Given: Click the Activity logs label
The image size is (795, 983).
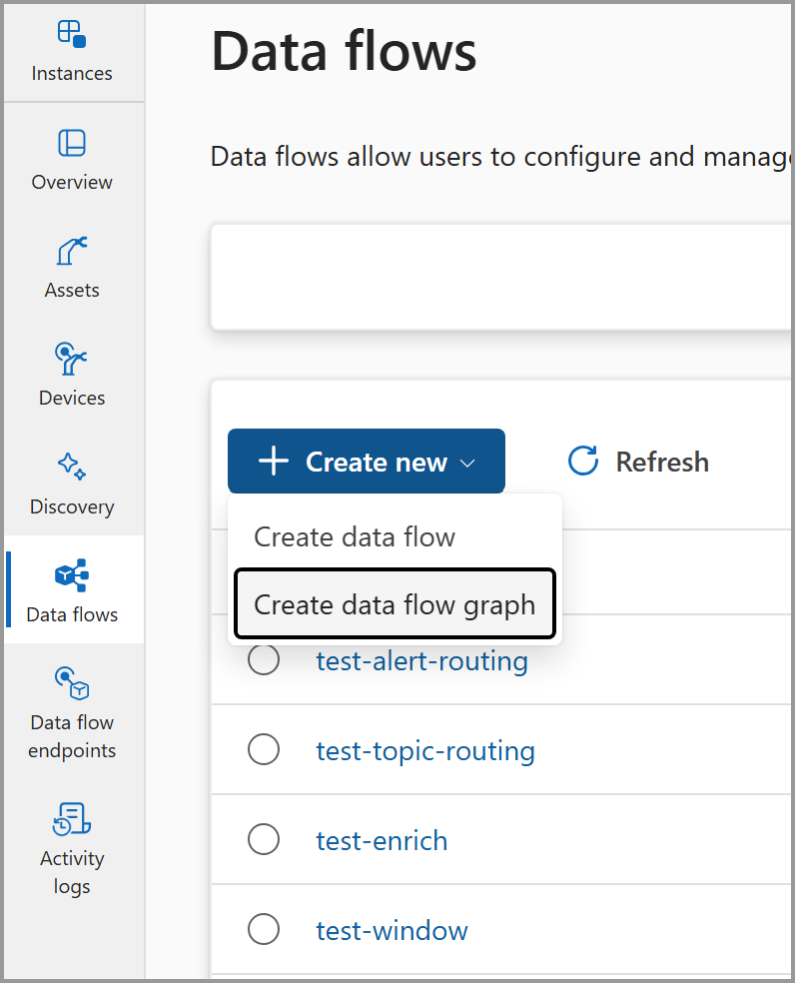Looking at the screenshot, I should 72,872.
